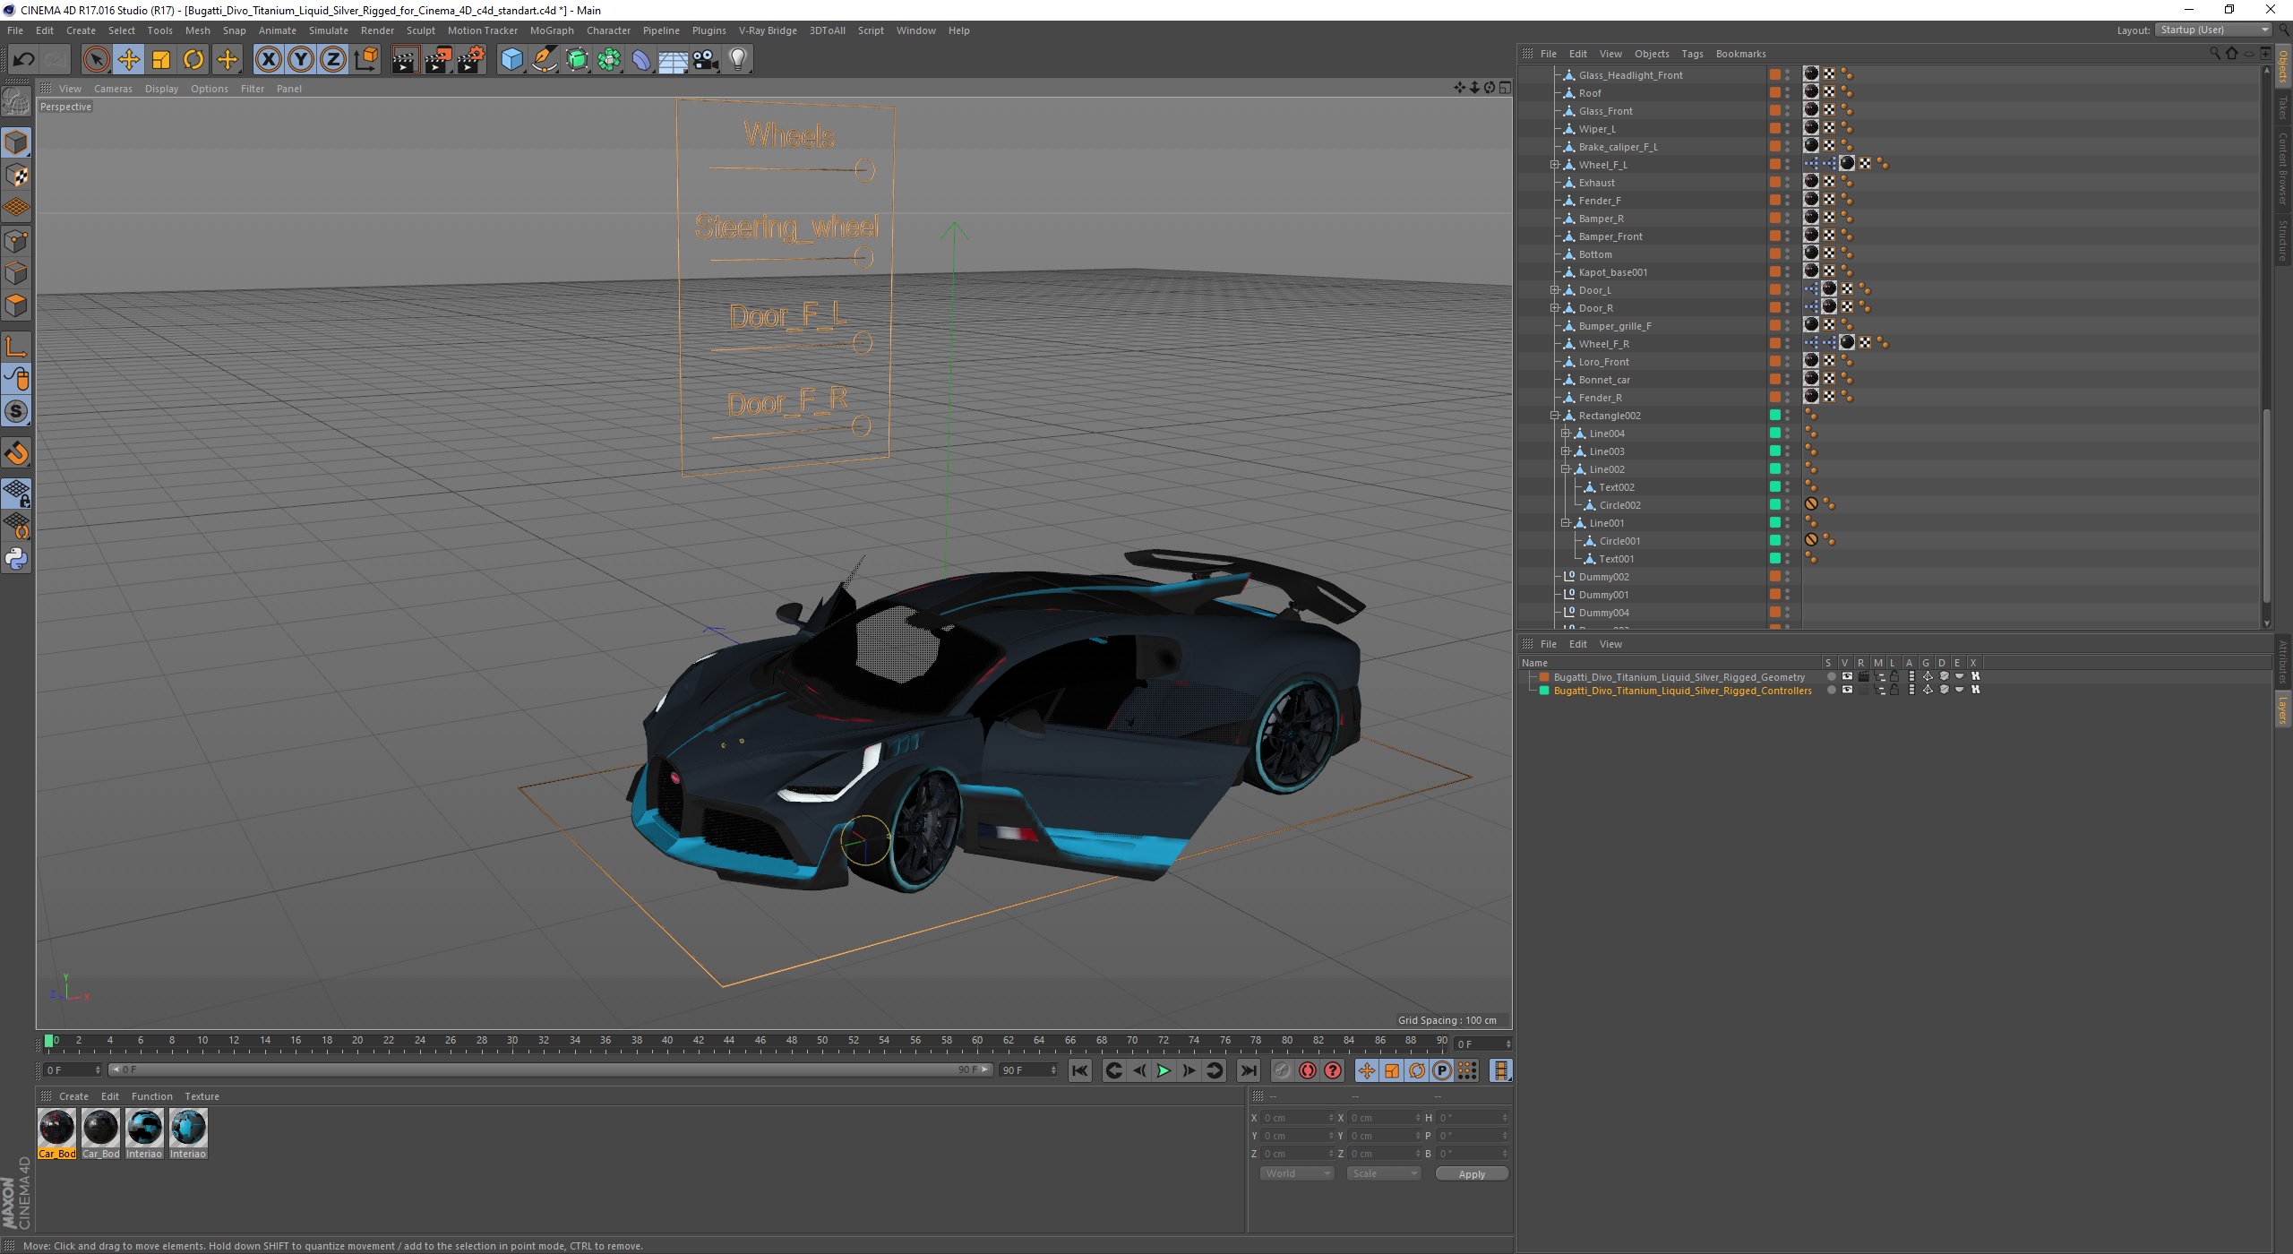The height and width of the screenshot is (1254, 2293).
Task: Activate the Scale tool in top toolbar
Action: pos(161,60)
